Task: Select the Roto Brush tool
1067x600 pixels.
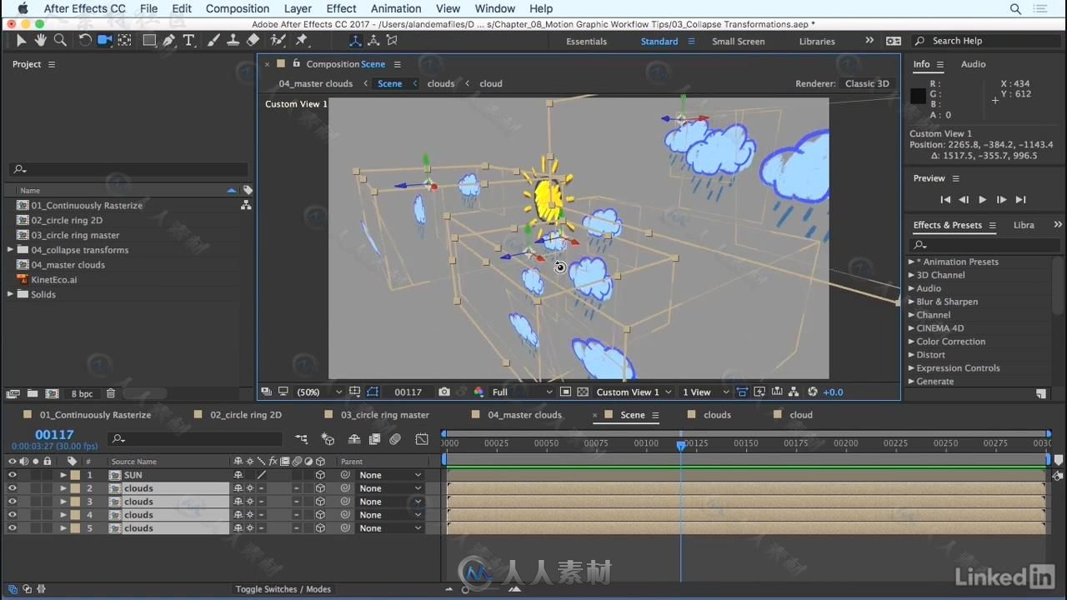Action: (x=278, y=40)
